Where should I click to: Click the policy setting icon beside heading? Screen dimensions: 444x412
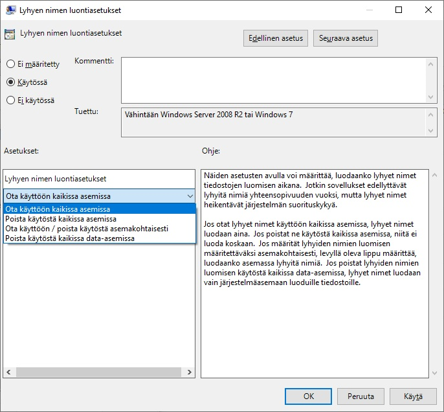click(10, 34)
